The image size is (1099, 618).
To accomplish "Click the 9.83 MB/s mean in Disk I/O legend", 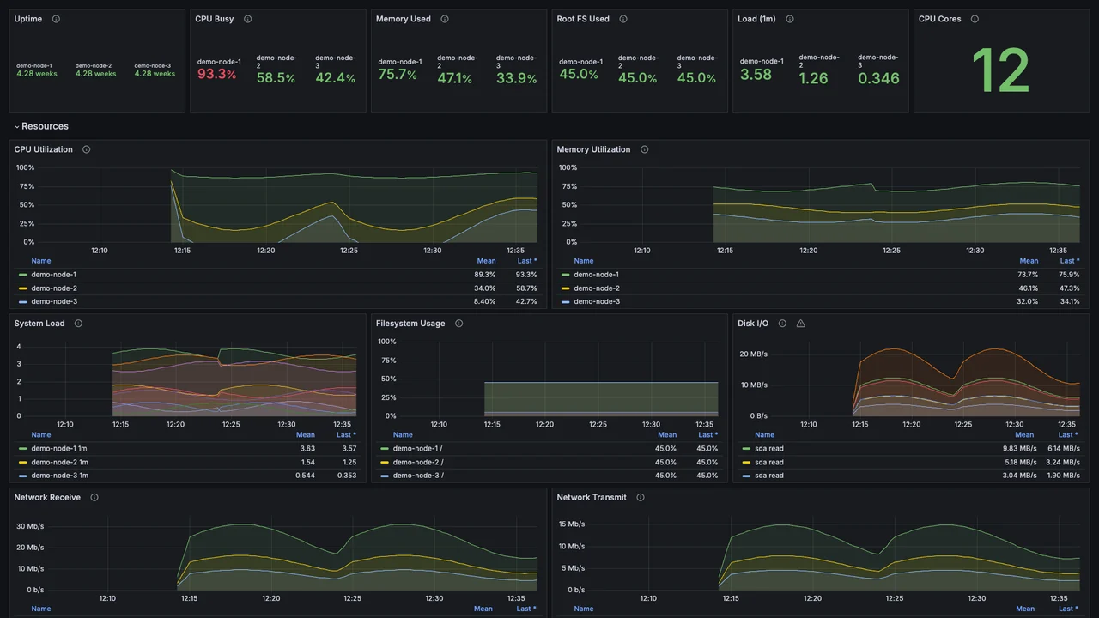I will pos(1019,448).
